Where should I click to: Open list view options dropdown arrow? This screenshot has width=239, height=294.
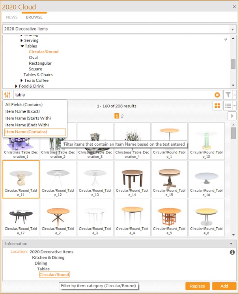[x=235, y=106]
